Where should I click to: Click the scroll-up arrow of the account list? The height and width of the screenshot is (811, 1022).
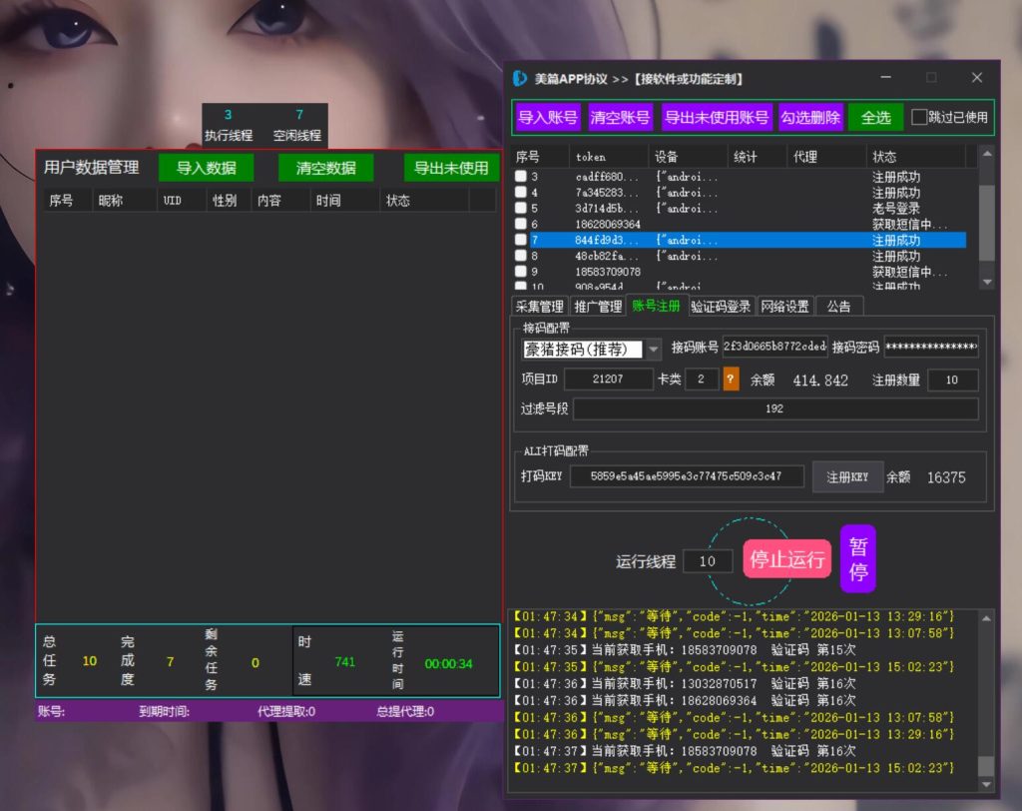(x=987, y=154)
